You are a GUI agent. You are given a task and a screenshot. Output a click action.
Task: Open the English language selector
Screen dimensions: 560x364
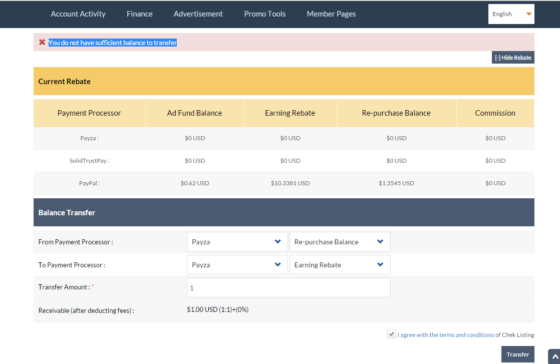point(510,14)
